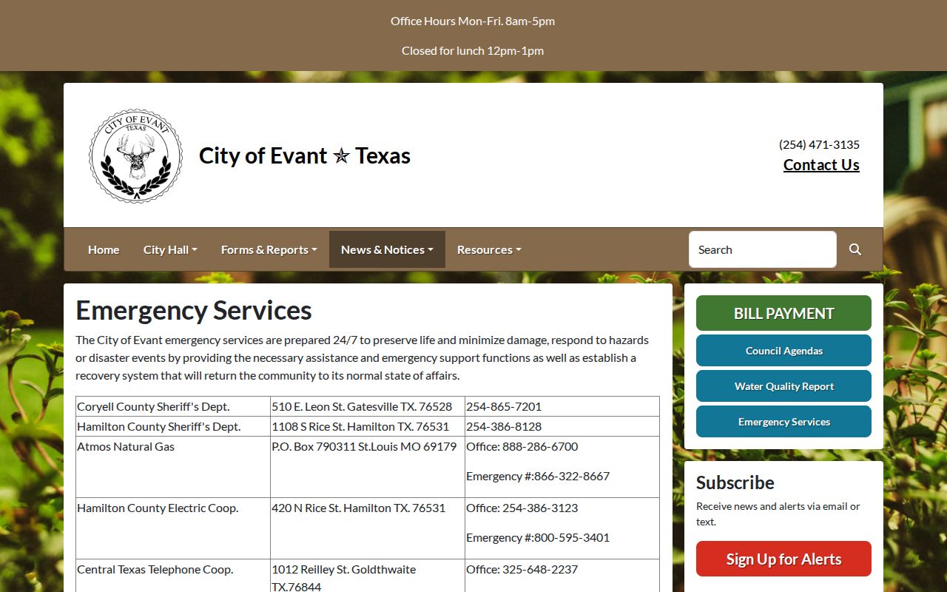Open the News & Notices dropdown
Viewport: 947px width, 592px height.
(387, 249)
